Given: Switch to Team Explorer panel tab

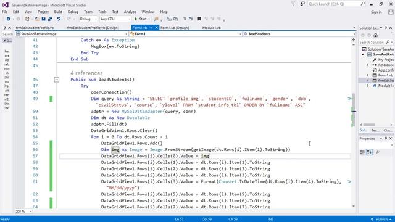Looking at the screenshot, I should pyautogui.click(x=375, y=130).
